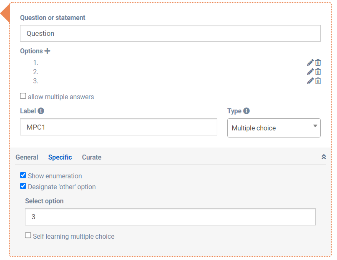
Task: Focus the Select option field containing 3
Action: [170, 217]
